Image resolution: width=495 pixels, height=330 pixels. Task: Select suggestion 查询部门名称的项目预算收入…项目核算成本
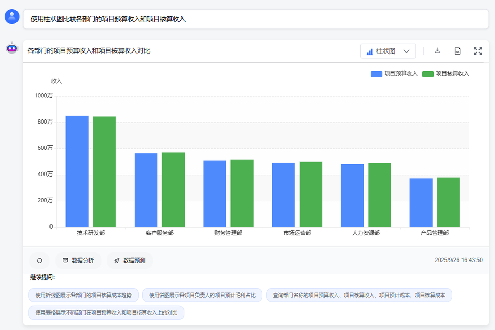[359, 296]
